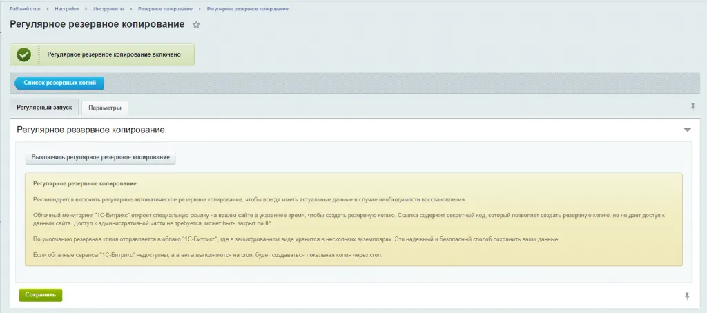Click the pin icon beside Save button
This screenshot has width=707, height=313.
point(686,296)
